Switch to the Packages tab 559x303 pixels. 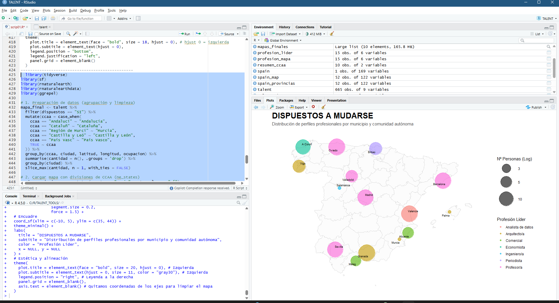tap(286, 100)
